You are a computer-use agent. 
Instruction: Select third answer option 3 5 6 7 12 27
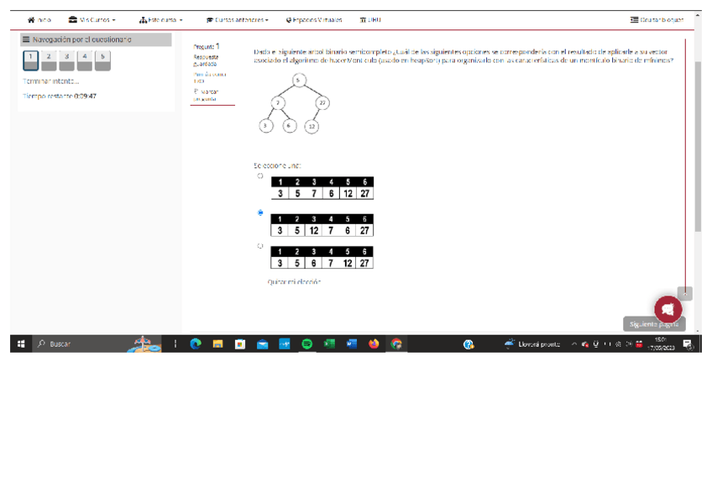[x=260, y=246]
